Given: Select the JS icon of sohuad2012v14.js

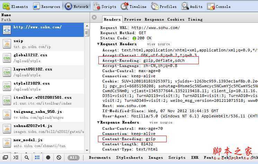Looking at the screenshot, I should [x=7, y=129].
